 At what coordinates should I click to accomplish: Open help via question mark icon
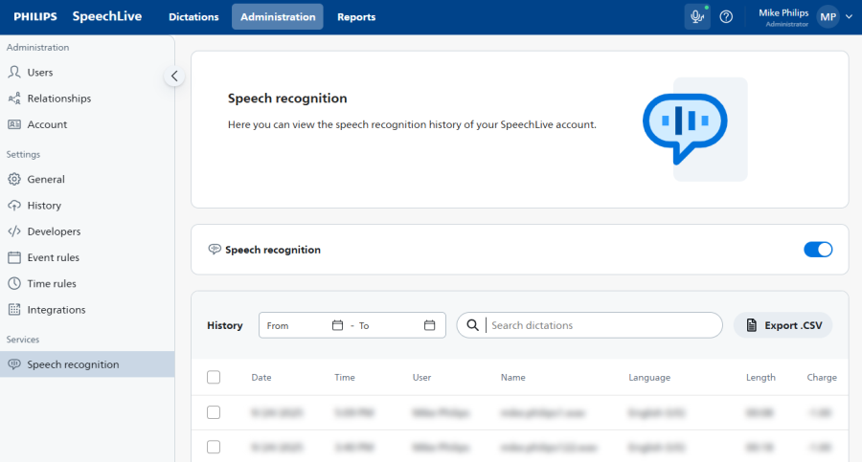pyautogui.click(x=726, y=16)
